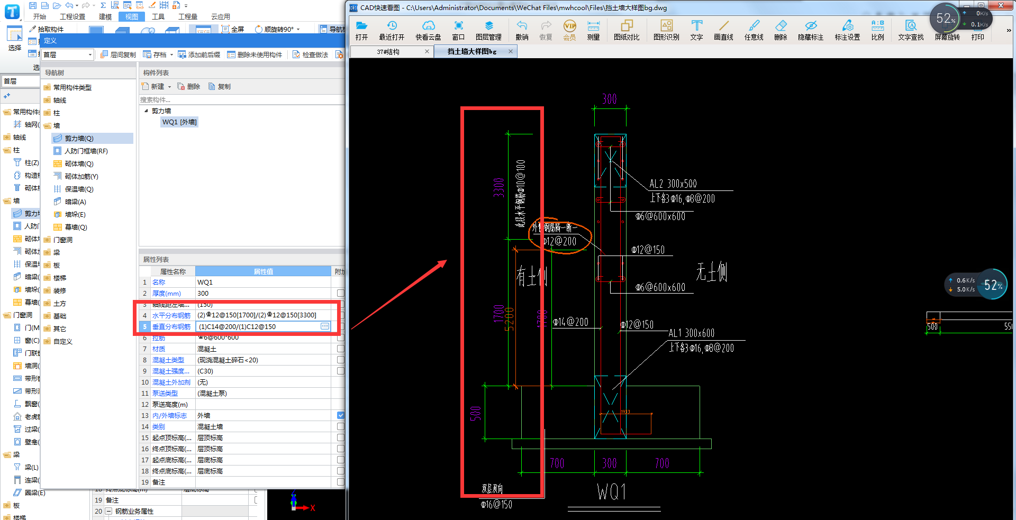Select 砌体加筋(Y) in navigation tree

coord(76,176)
